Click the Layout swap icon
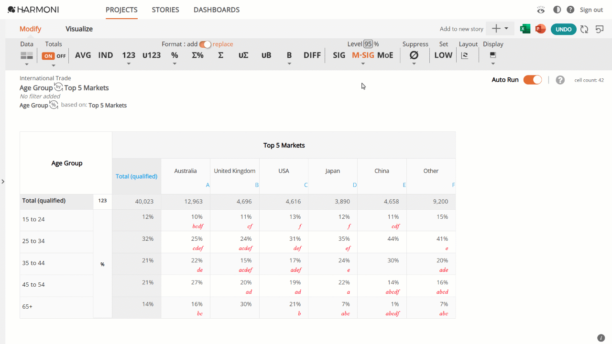 (464, 55)
